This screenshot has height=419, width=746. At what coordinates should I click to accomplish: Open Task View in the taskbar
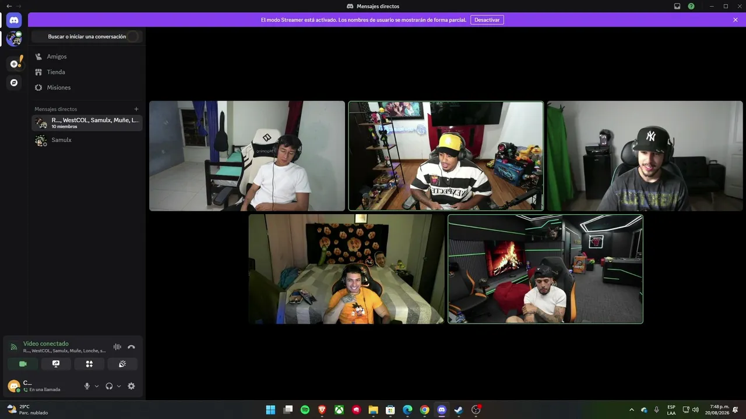pyautogui.click(x=288, y=410)
